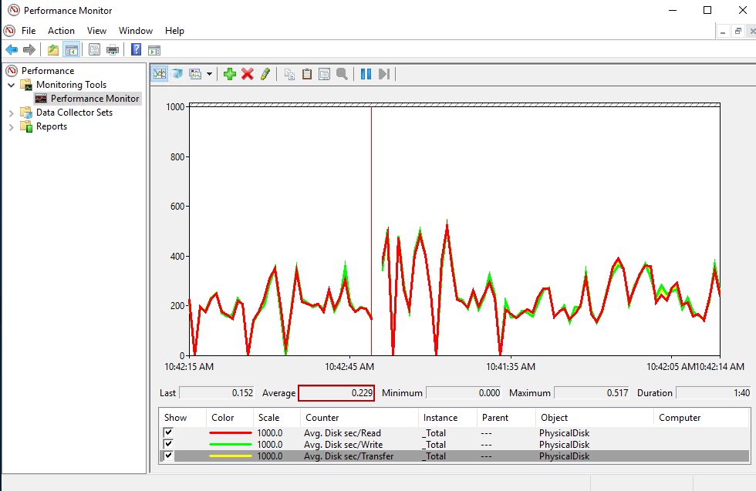Open the Action menu

pyautogui.click(x=61, y=31)
